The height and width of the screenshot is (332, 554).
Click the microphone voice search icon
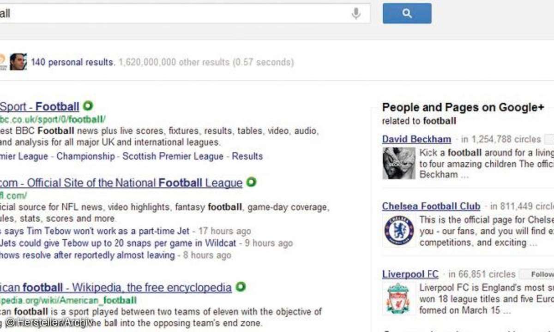[x=356, y=14]
